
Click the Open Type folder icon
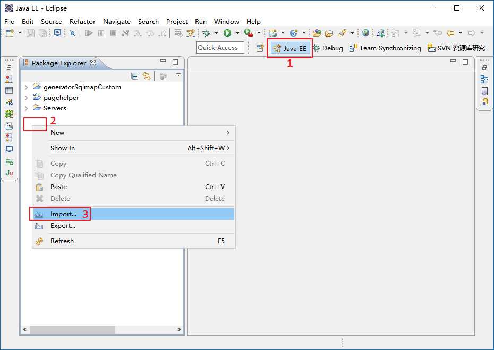[x=317, y=33]
